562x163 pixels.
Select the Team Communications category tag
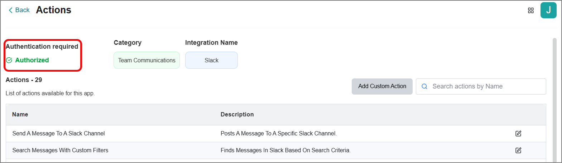147,60
